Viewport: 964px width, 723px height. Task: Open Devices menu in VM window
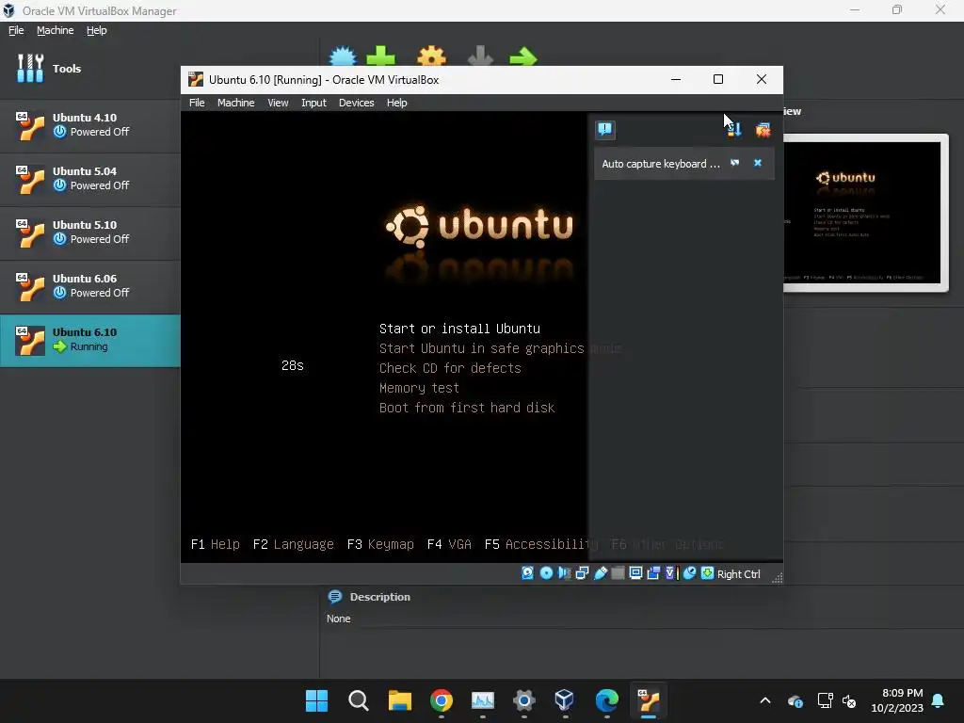click(x=356, y=103)
